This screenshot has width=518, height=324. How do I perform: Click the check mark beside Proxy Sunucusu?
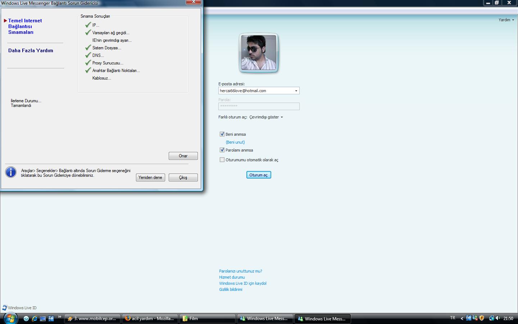coord(88,63)
